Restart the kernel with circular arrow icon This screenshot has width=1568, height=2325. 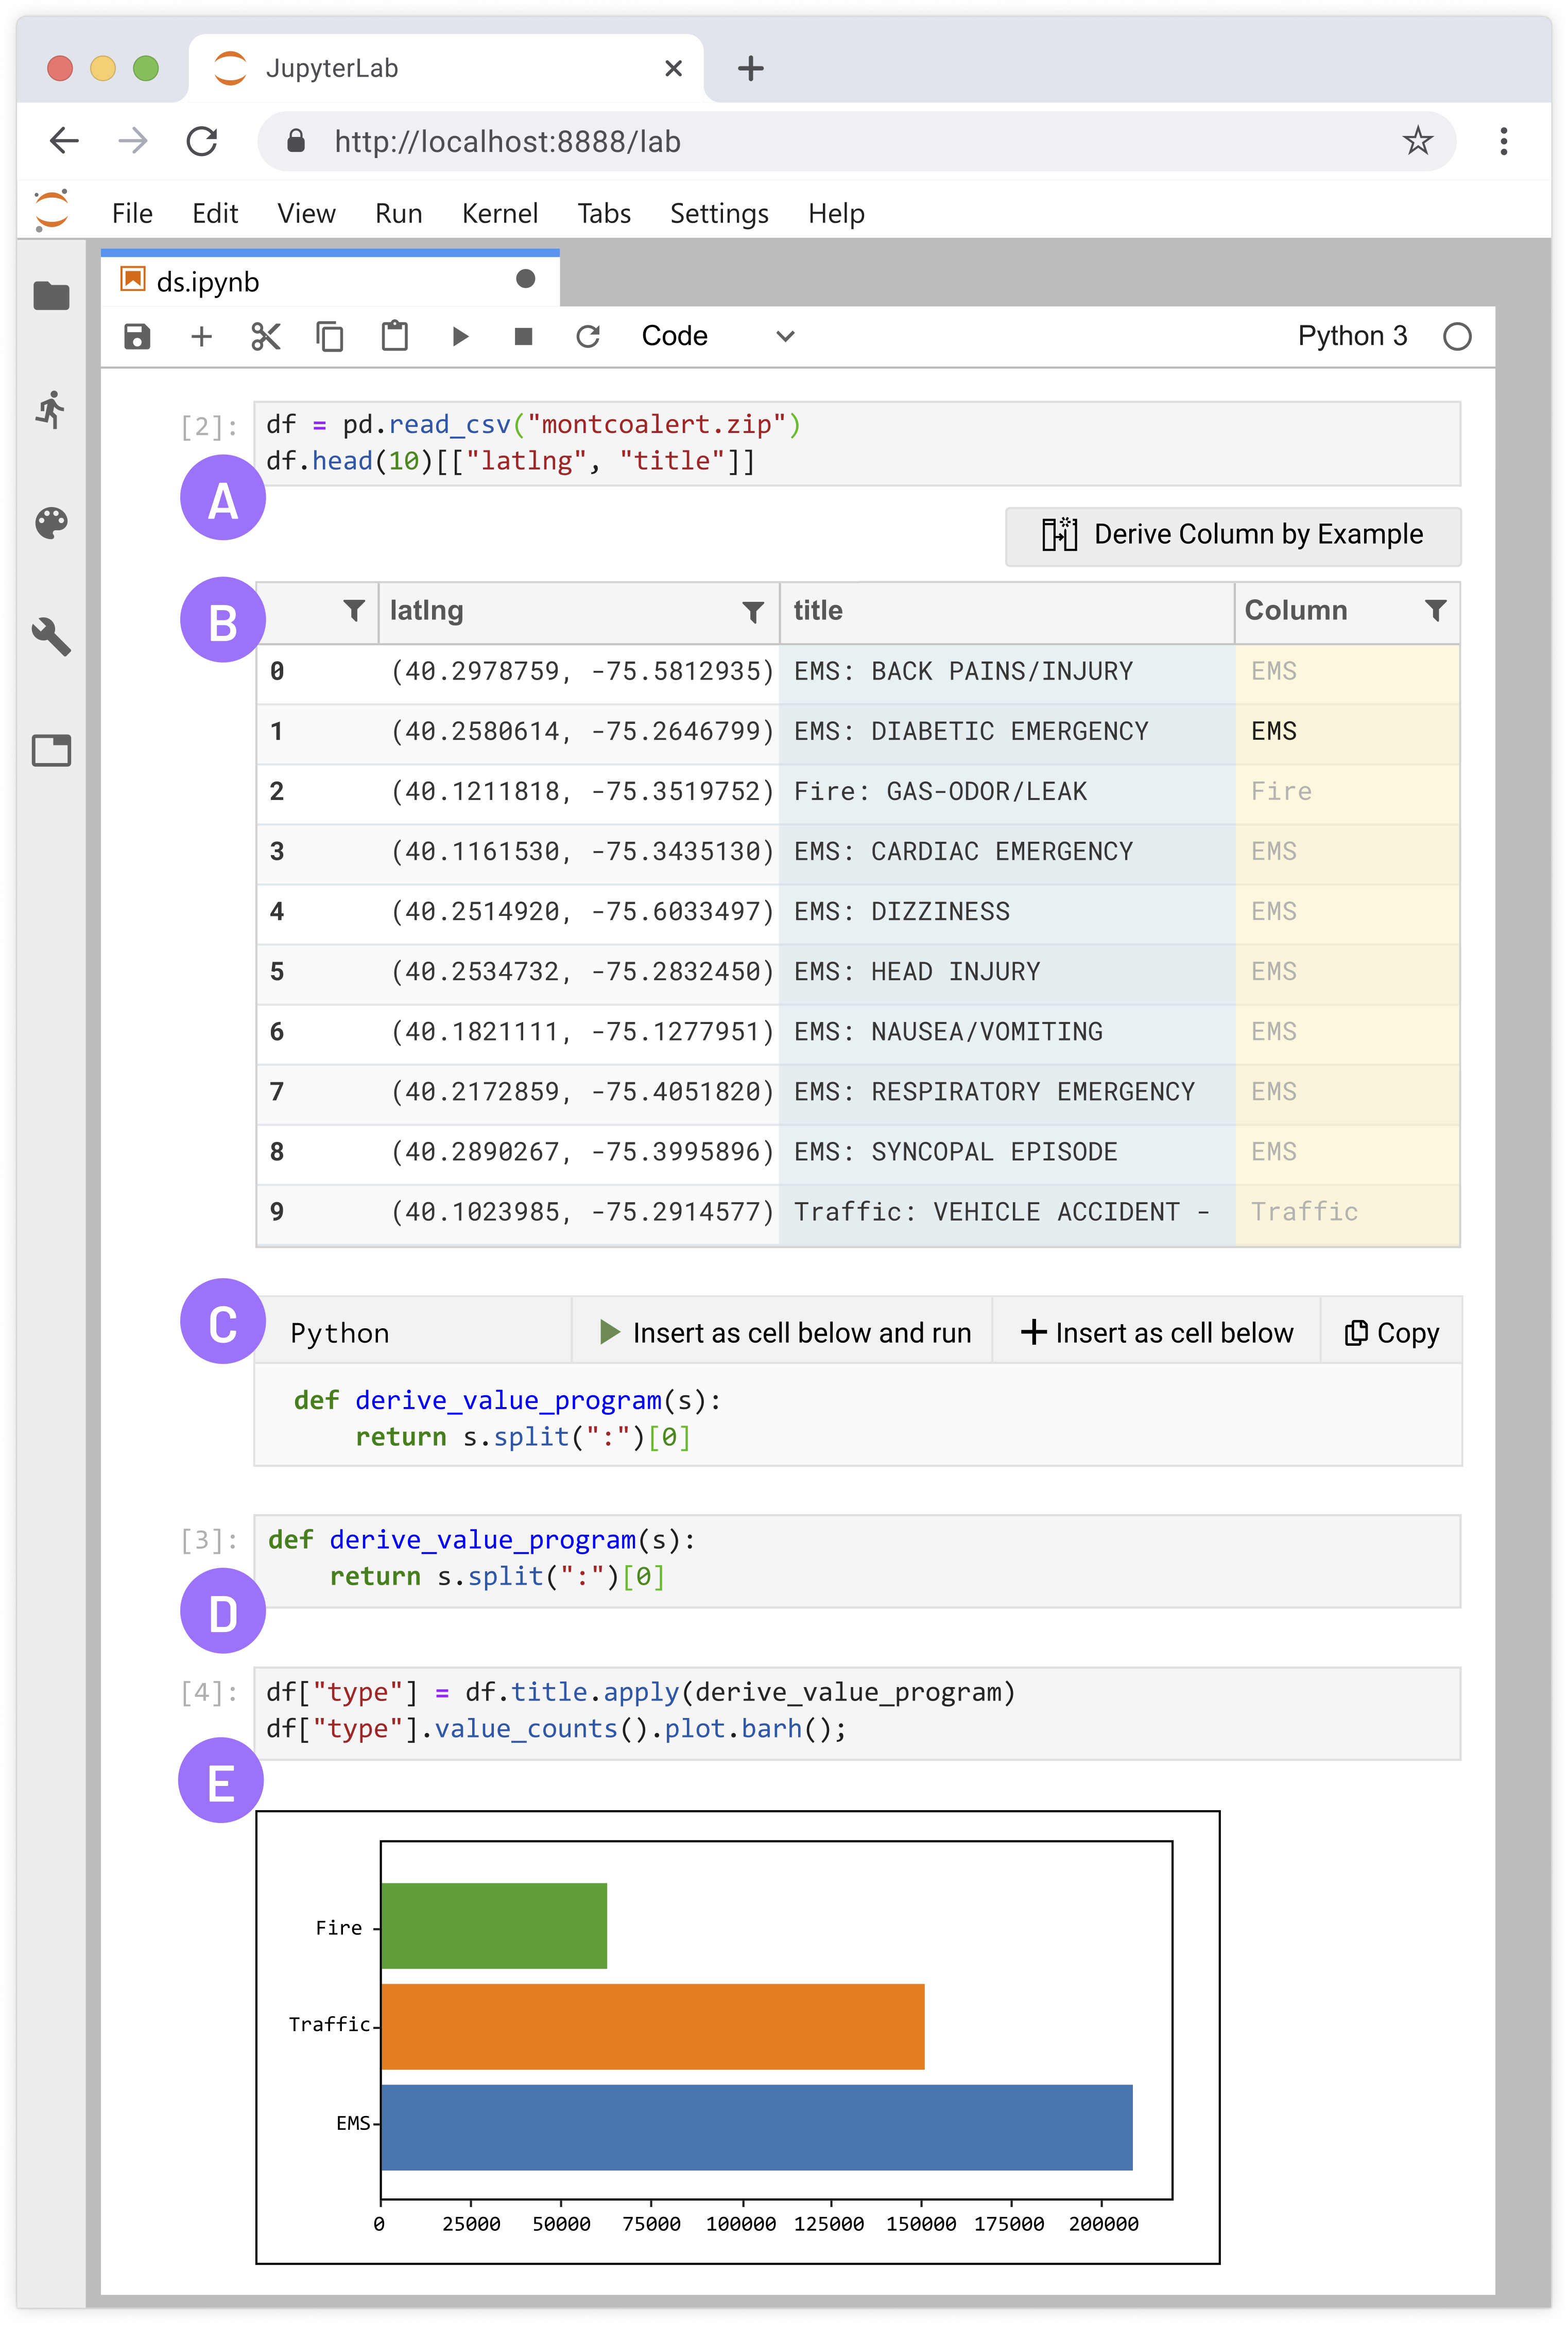(588, 337)
